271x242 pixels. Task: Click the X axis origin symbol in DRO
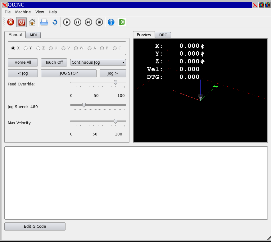pos(203,46)
